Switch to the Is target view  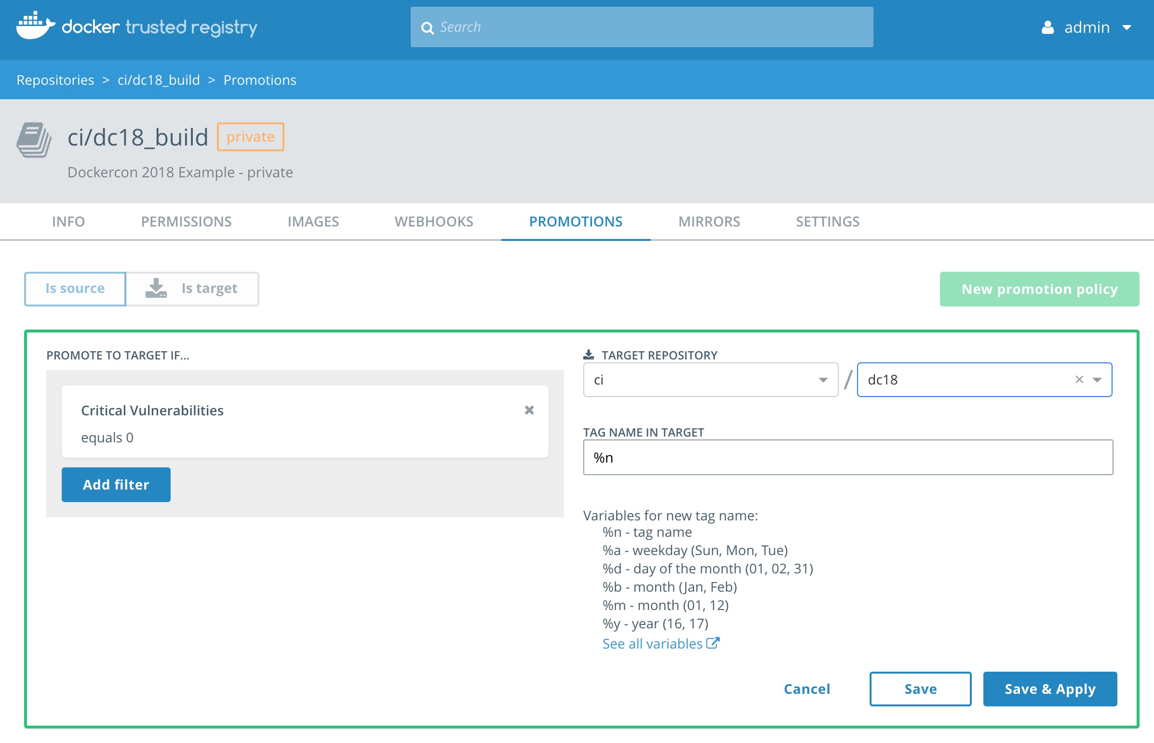(x=209, y=289)
